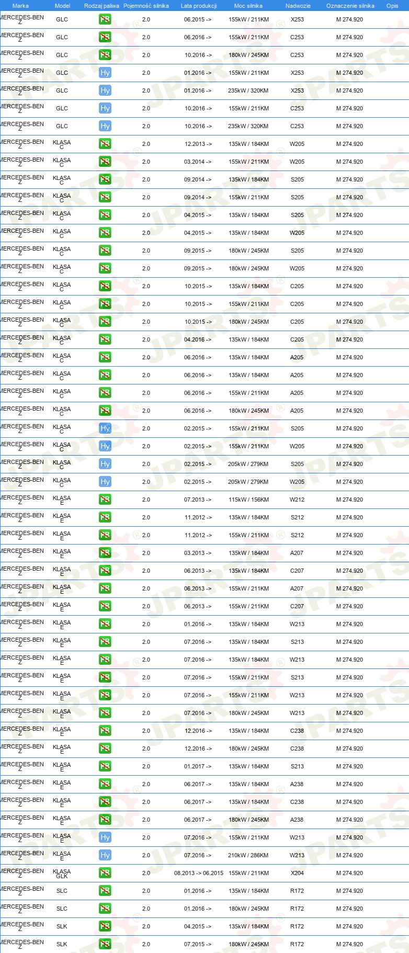Select the '08.2013 -> 06.2015' production years cell
Screen dimensions: 409x953
199,873
